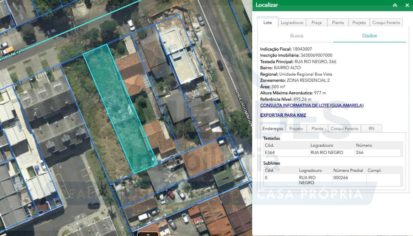Image resolution: width=413 pixels, height=236 pixels.
Task: Switch to the Busca section
Action: tap(297, 36)
